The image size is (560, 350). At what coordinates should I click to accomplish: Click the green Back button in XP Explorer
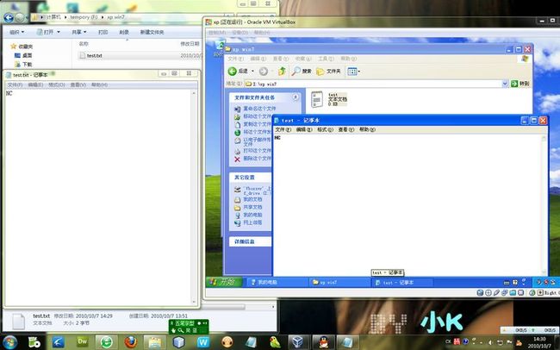(x=238, y=72)
